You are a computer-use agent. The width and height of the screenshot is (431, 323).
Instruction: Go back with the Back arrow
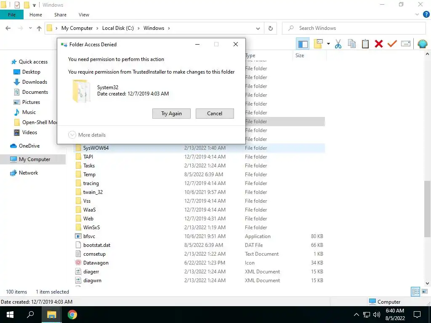coord(8,28)
